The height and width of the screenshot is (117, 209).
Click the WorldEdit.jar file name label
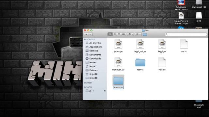pos(118,70)
